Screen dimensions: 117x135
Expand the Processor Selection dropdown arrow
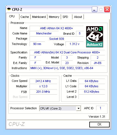(78, 108)
